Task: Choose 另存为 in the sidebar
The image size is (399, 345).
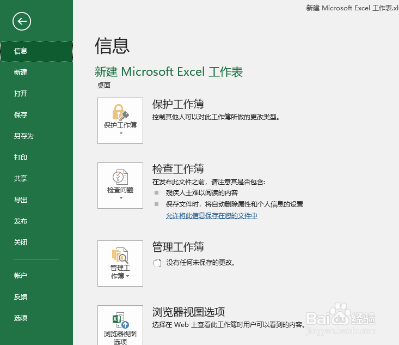Action: (36, 136)
